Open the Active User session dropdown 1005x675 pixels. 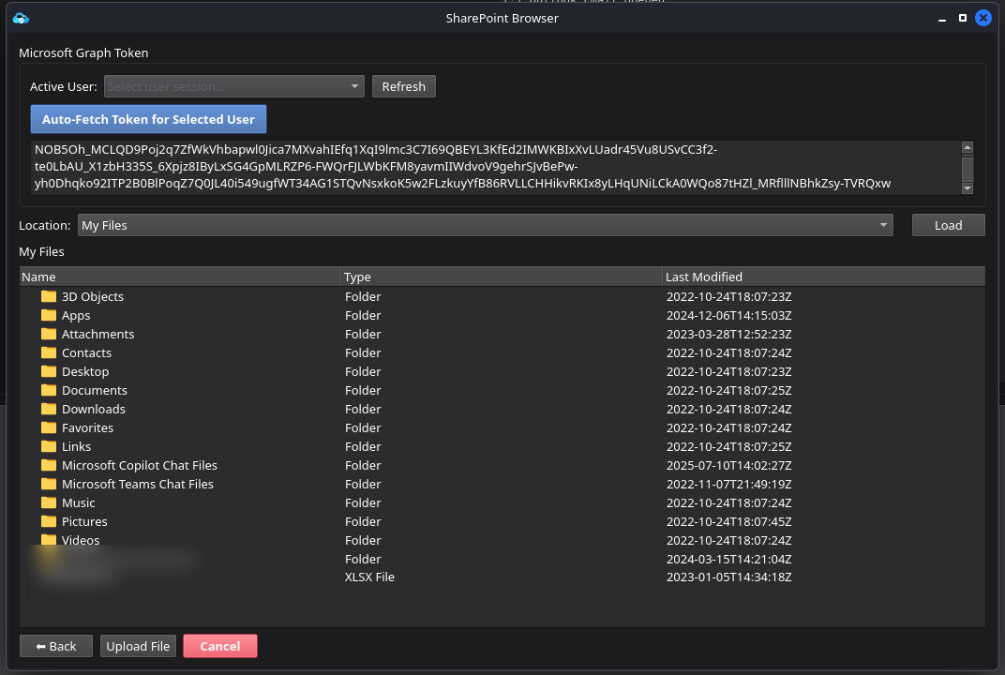coord(234,86)
